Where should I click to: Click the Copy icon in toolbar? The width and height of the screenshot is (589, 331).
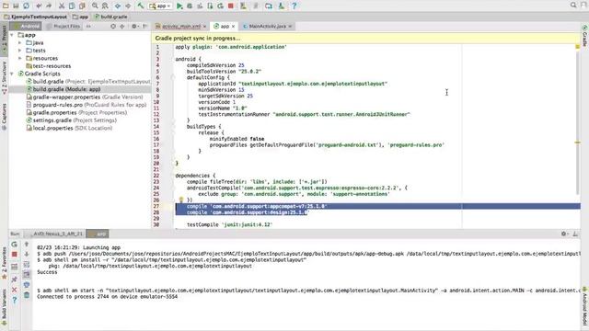72,6
